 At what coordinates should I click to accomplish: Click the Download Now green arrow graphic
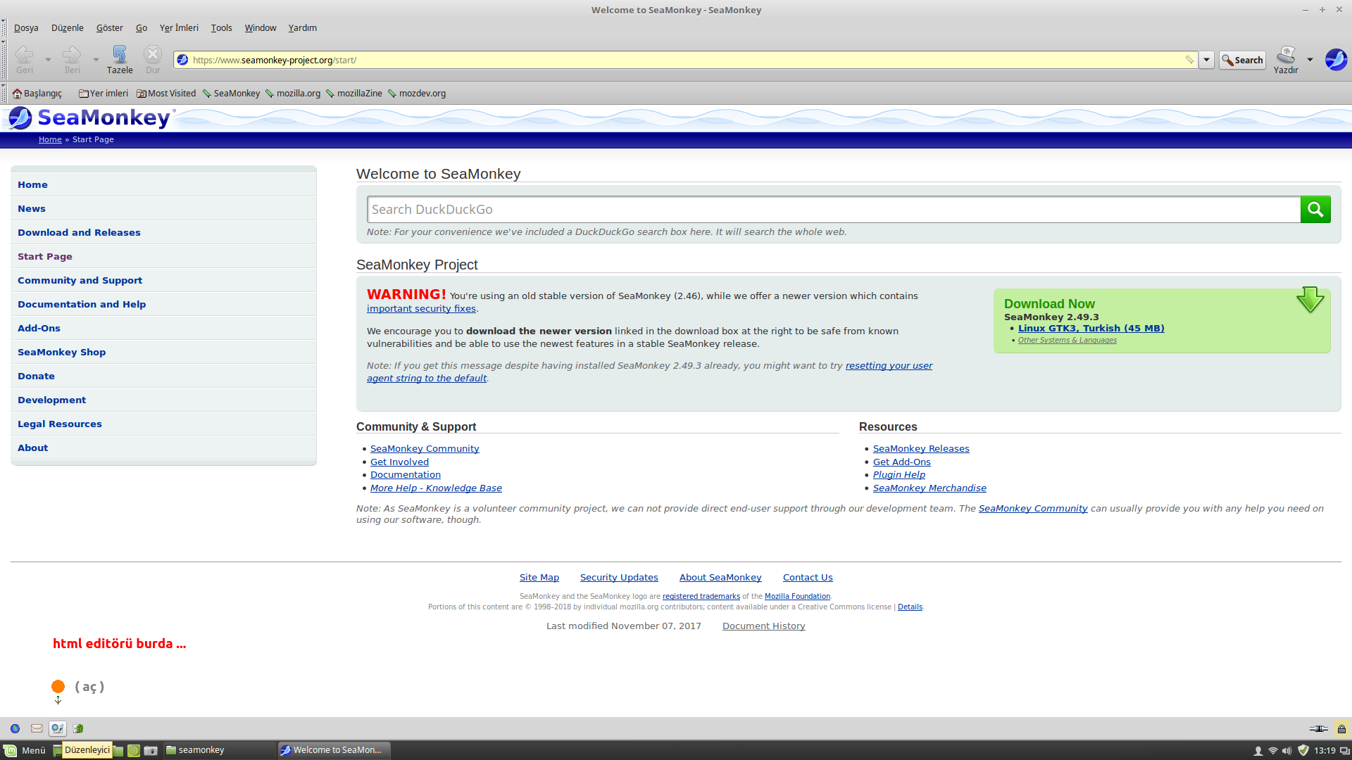point(1310,300)
